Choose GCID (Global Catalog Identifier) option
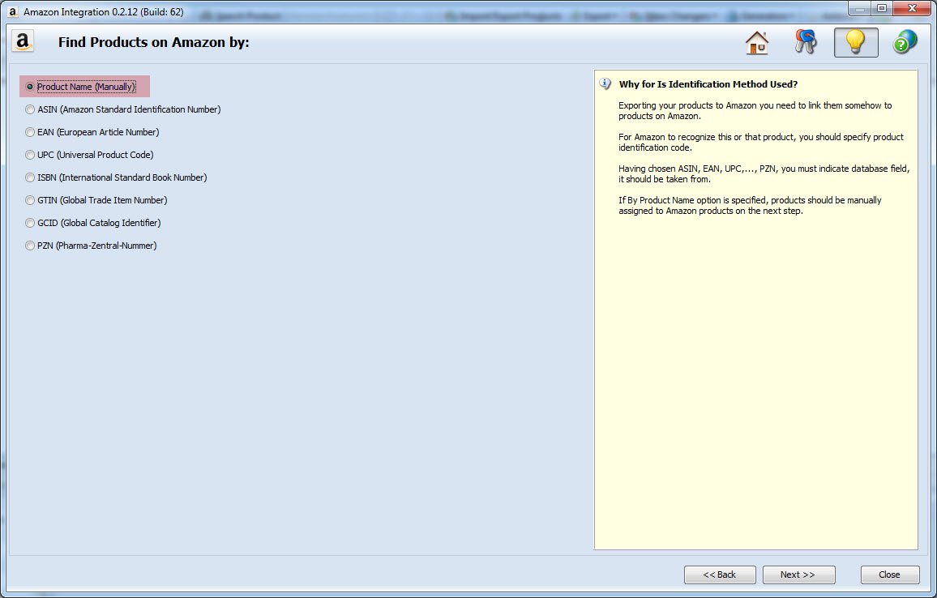The height and width of the screenshot is (598, 937). click(93, 223)
